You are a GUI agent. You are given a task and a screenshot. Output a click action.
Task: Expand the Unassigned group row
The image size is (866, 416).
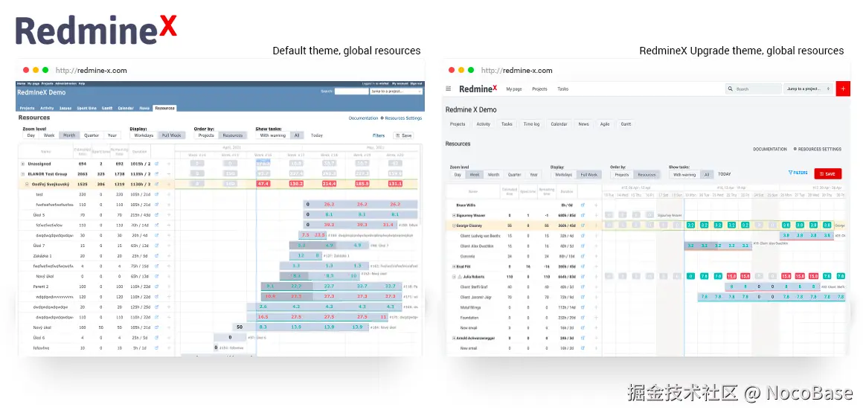(x=22, y=164)
